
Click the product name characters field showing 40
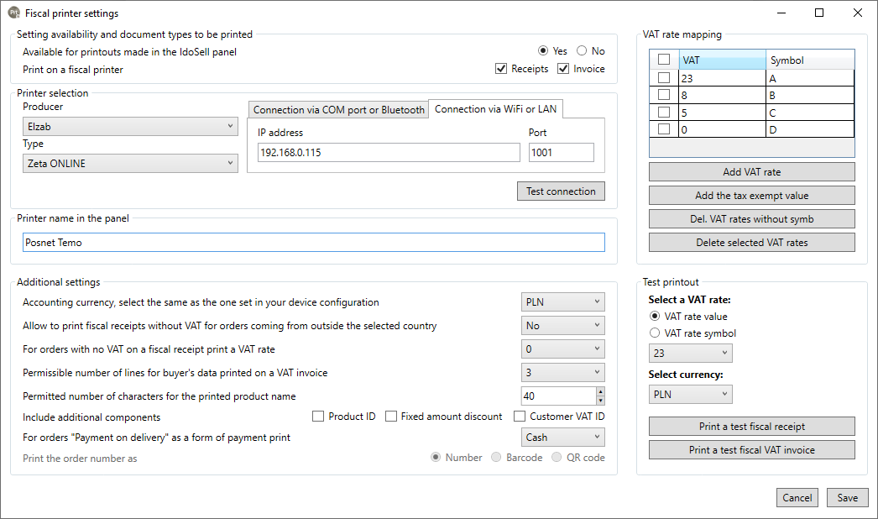click(558, 396)
